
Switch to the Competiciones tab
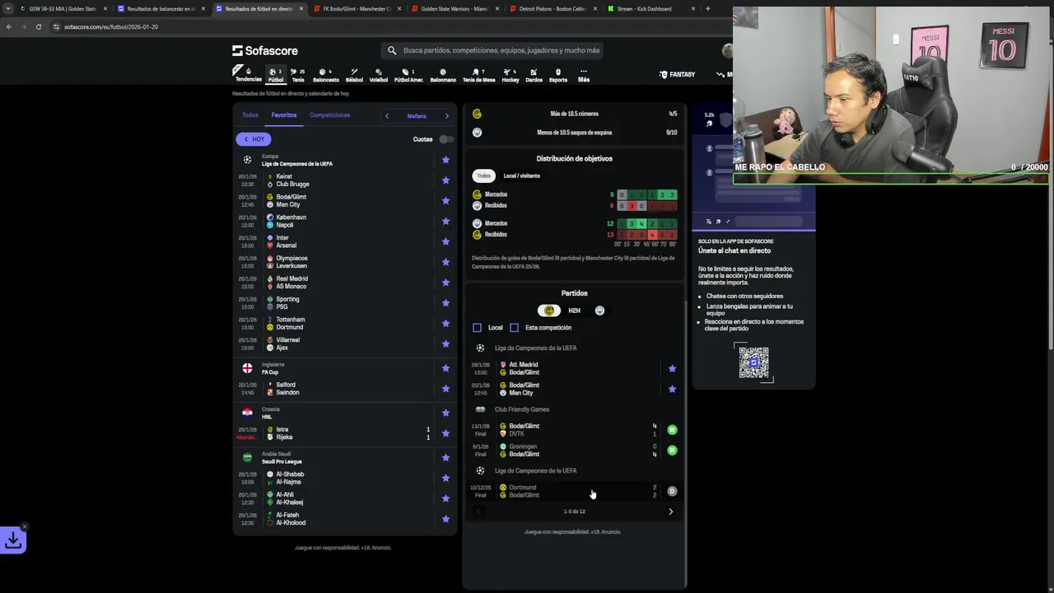[x=329, y=115]
